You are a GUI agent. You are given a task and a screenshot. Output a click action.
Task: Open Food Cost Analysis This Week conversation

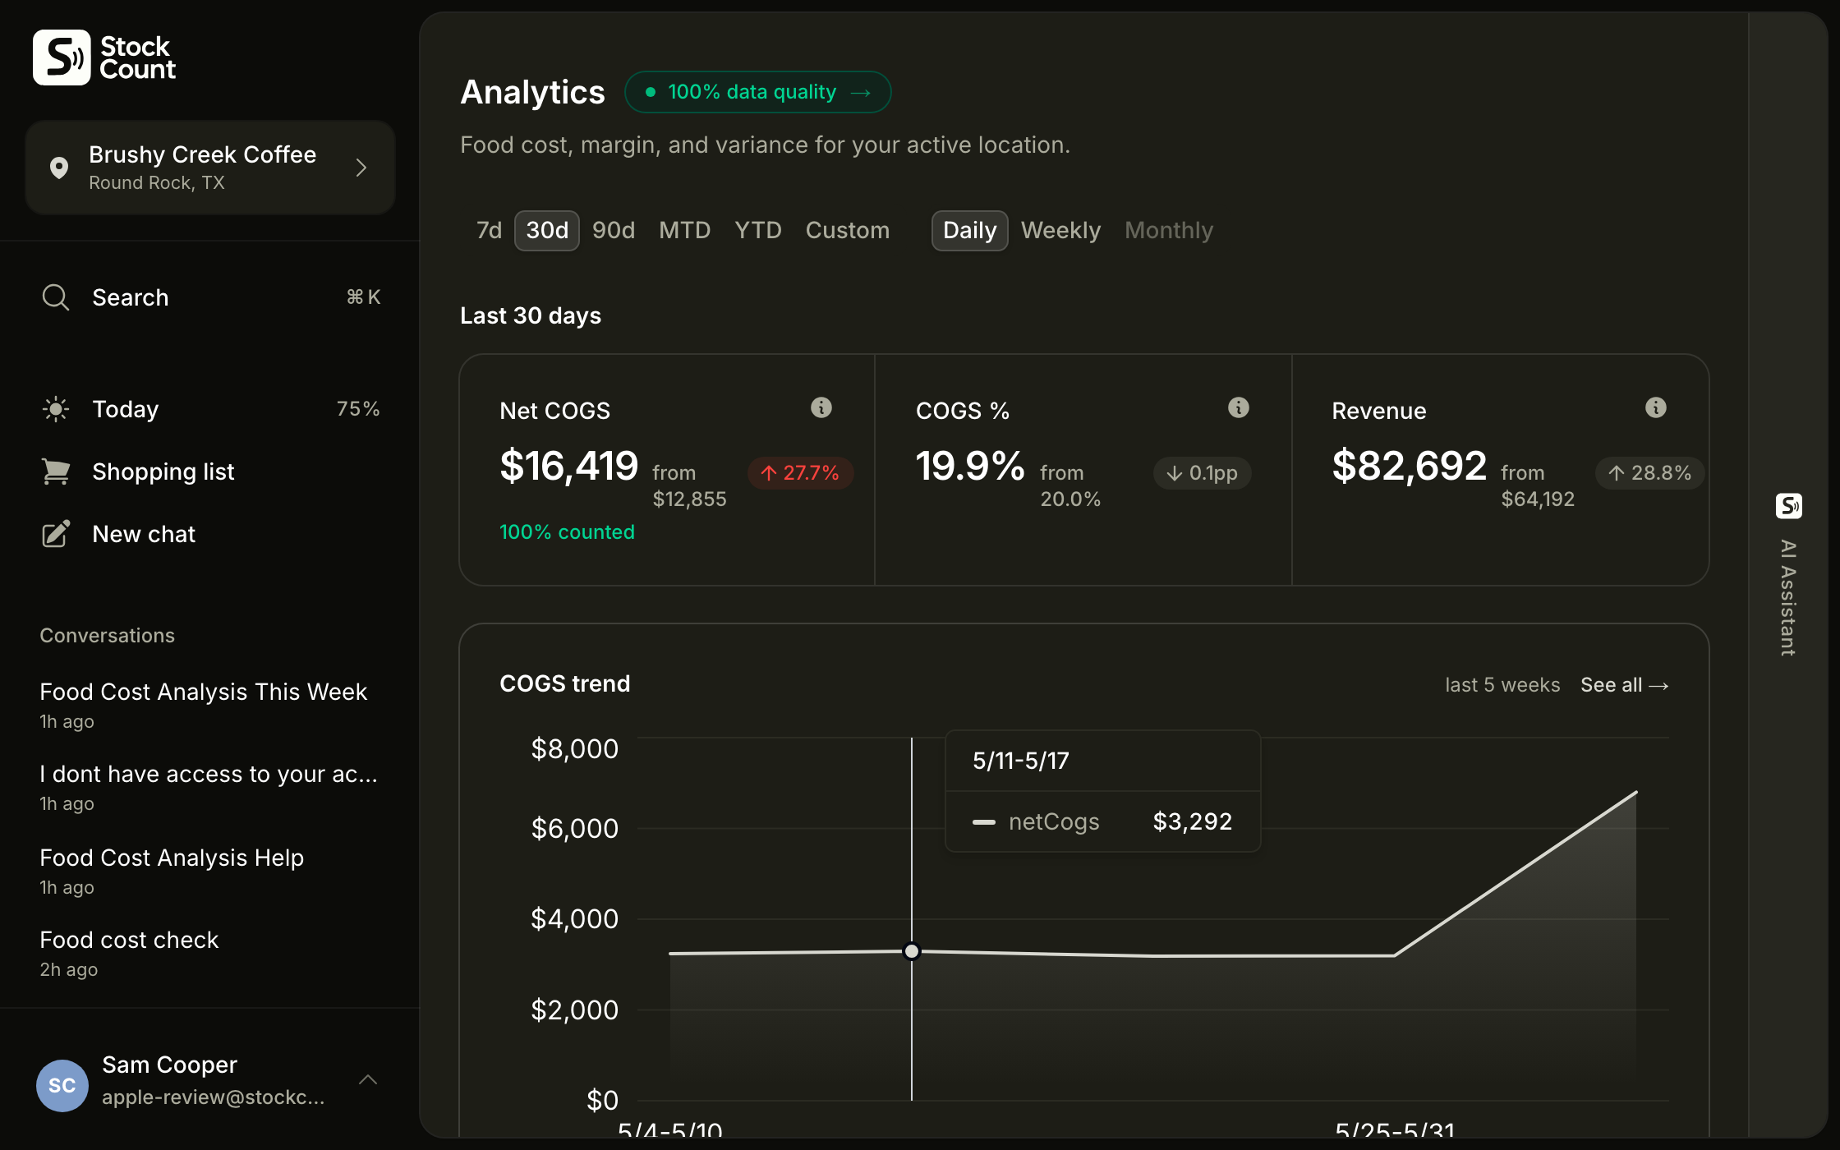click(210, 705)
